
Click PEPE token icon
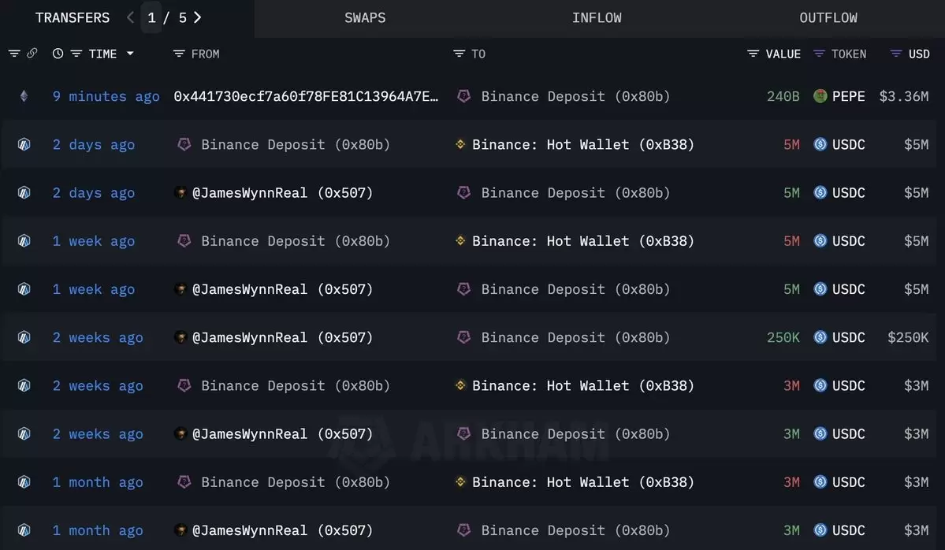(x=820, y=96)
